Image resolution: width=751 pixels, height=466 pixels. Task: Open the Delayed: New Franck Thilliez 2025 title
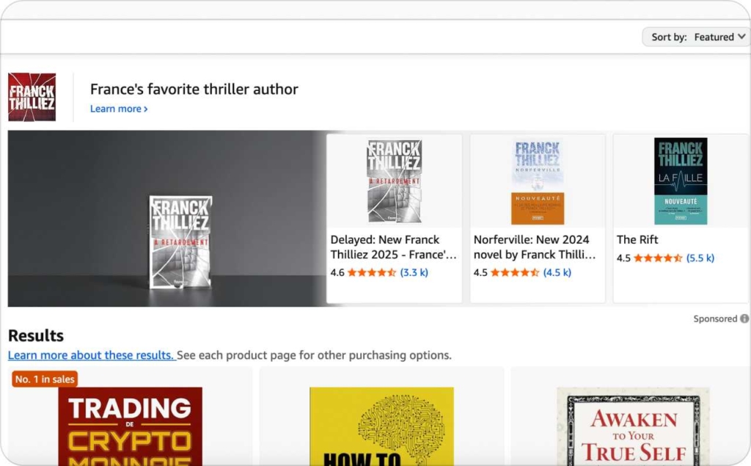pyautogui.click(x=393, y=247)
